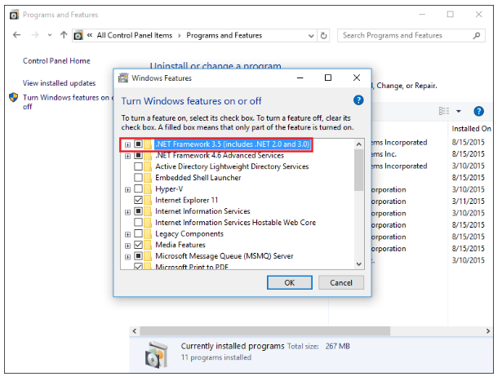502x381 pixels.
Task: Click the help icon in Windows Features dialog
Action: click(x=358, y=100)
